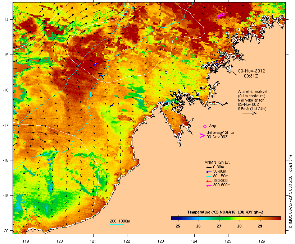Click the magenta drifters arrowhead symbol
The width and height of the screenshot is (295, 244).
(x=202, y=136)
